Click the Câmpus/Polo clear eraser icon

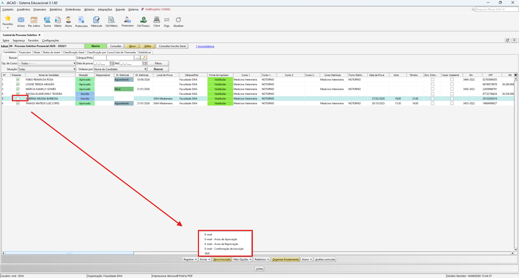pos(144,58)
